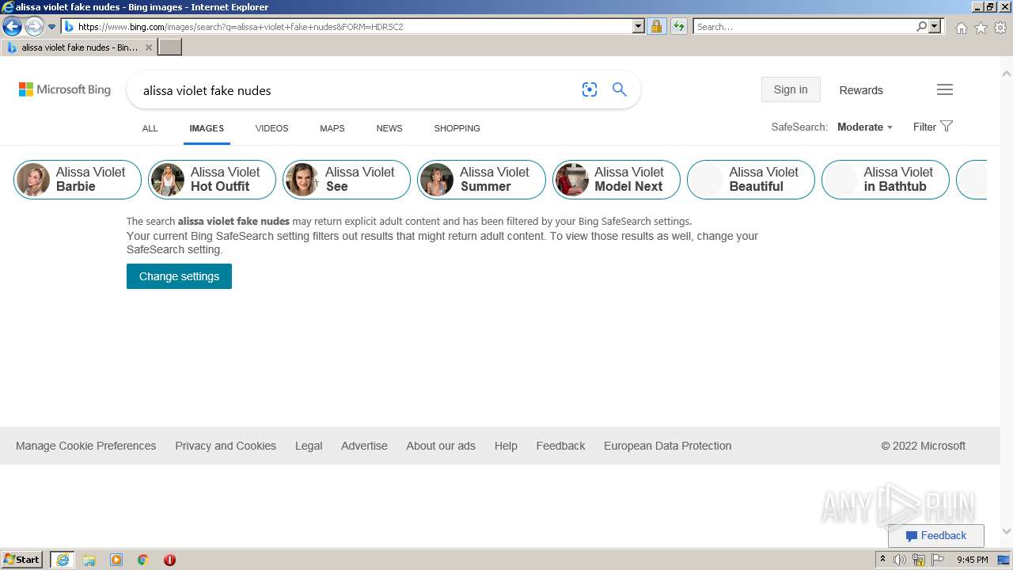
Task: Open the Home page icon
Action: pos(961,27)
